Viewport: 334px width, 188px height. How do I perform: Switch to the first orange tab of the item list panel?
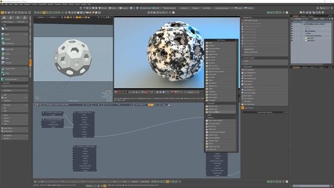(295, 16)
